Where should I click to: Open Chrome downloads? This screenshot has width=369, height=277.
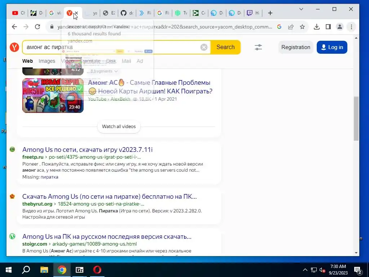(x=317, y=27)
